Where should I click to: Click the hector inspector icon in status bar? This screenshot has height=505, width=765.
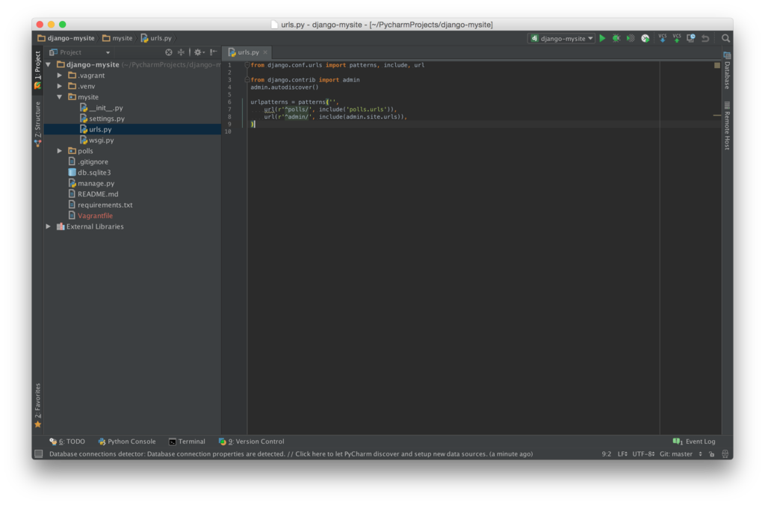725,453
